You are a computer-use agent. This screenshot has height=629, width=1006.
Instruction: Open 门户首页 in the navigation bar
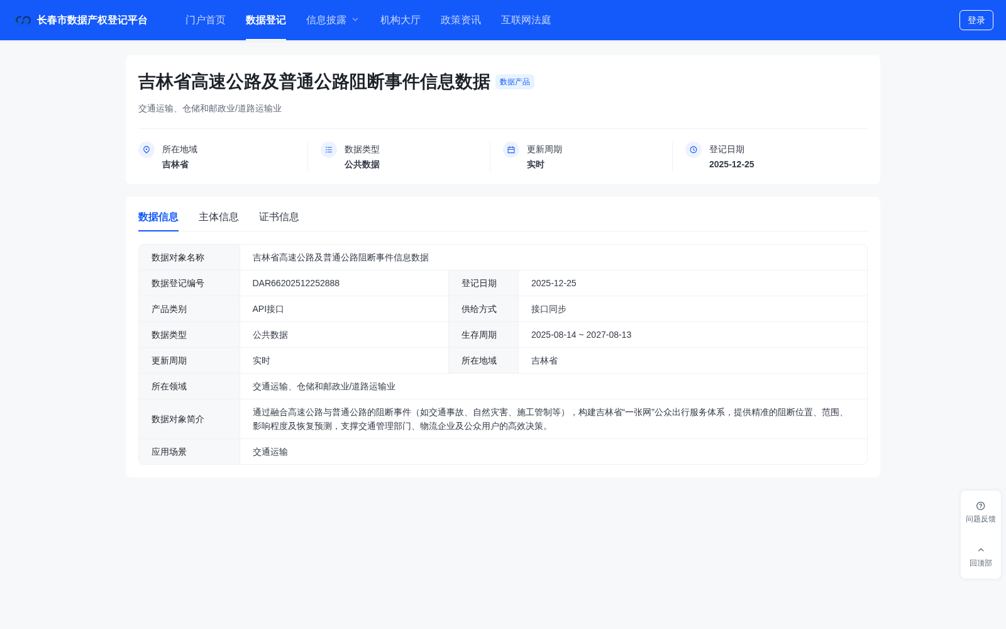point(206,20)
